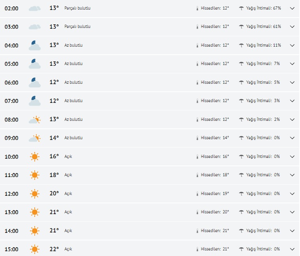Click 'Yağış İhtimali: 67%' text

(x=263, y=8)
